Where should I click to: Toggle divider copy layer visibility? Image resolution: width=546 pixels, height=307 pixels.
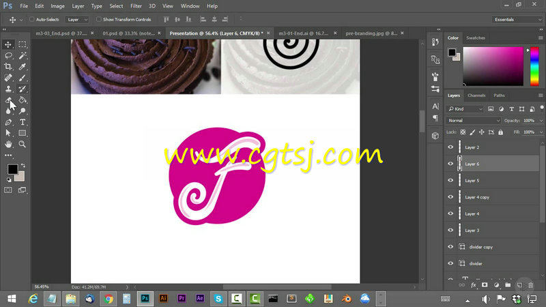pyautogui.click(x=450, y=247)
